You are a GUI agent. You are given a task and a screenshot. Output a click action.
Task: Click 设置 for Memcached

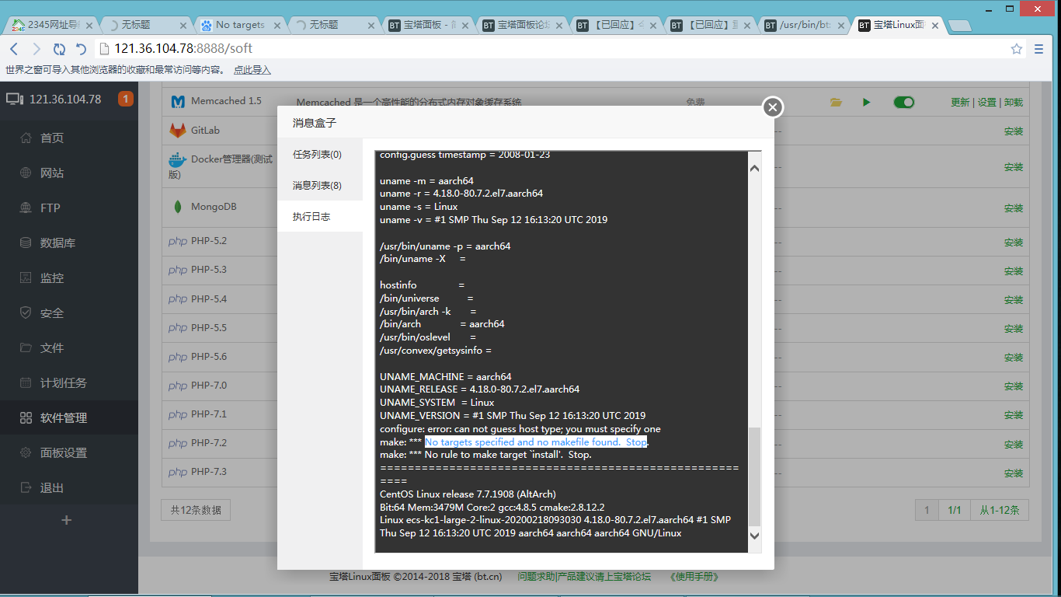coord(986,103)
